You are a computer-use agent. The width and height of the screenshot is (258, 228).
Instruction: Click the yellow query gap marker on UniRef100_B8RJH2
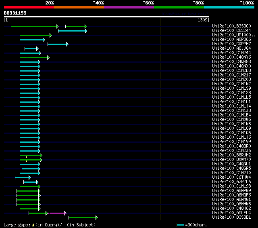[26, 157]
